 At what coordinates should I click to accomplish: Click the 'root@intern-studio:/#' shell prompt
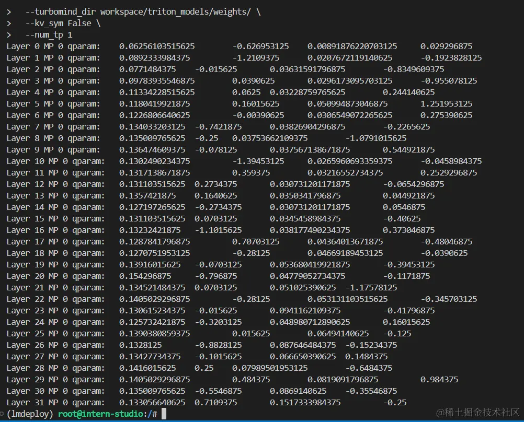(108, 414)
